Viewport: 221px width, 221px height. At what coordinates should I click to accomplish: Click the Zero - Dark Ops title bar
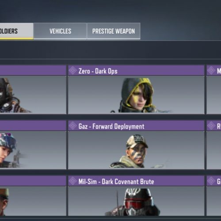[x=136, y=71]
